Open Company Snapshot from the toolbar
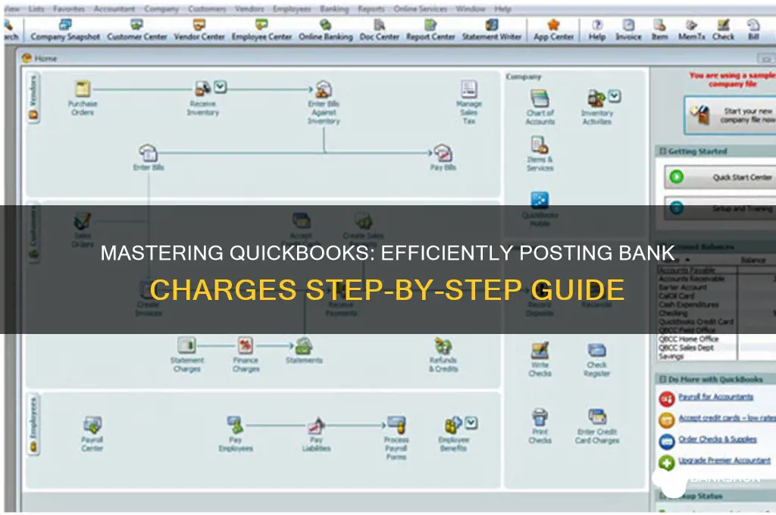This screenshot has width=776, height=515. (65, 30)
